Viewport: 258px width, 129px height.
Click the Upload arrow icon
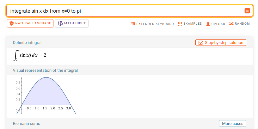point(208,24)
